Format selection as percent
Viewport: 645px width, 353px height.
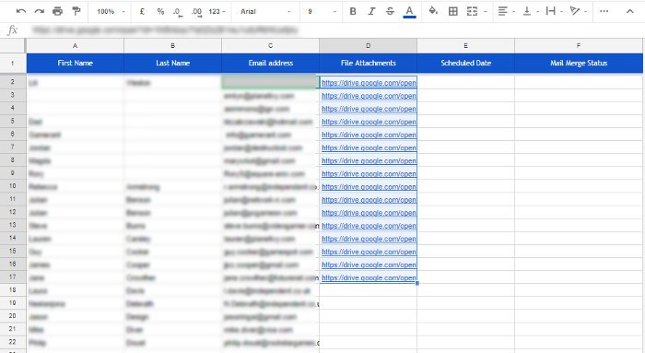point(160,11)
